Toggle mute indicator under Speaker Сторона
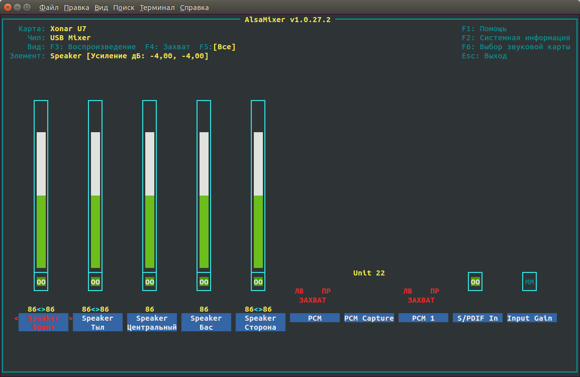This screenshot has height=377, width=580. (258, 282)
